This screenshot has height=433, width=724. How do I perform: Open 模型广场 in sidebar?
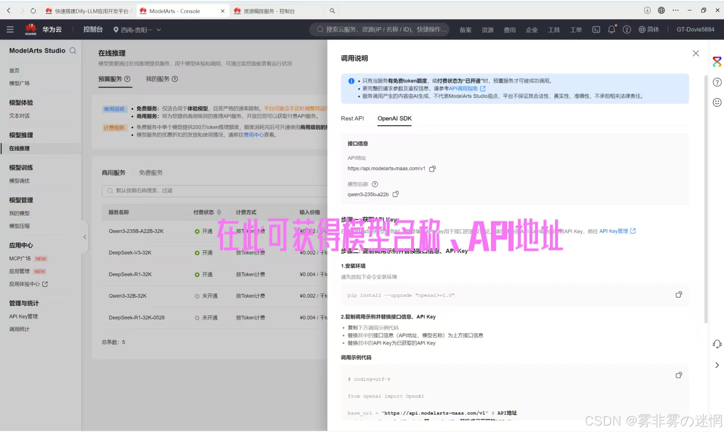(19, 83)
